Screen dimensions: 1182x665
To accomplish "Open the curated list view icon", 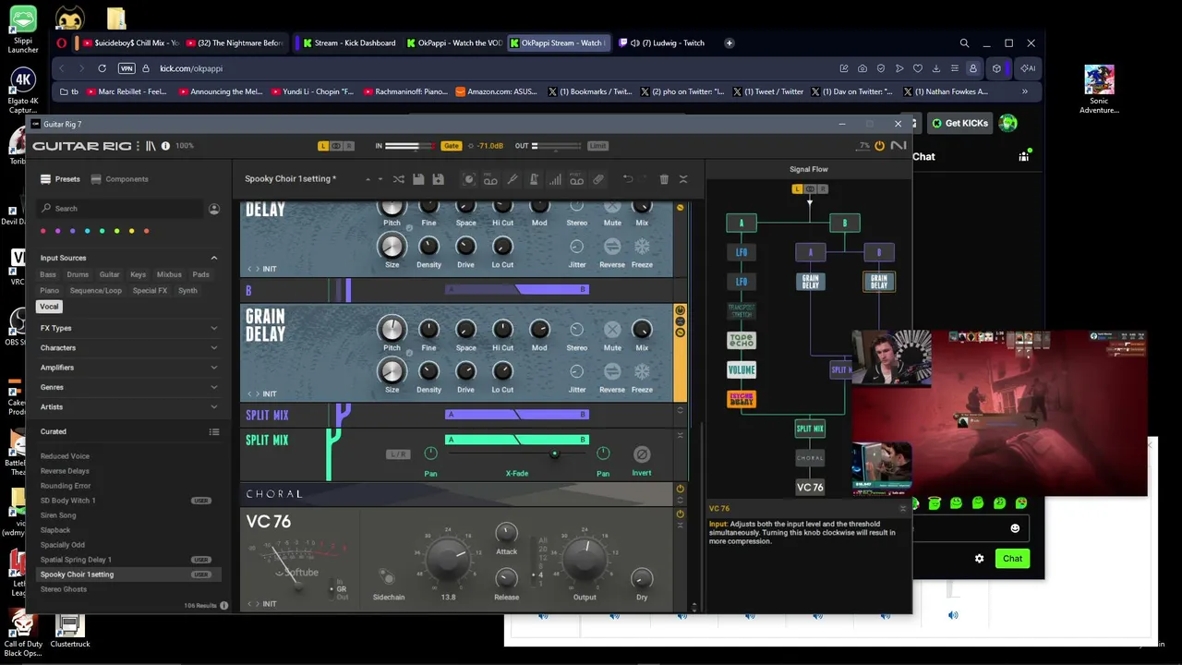I will [x=214, y=431].
